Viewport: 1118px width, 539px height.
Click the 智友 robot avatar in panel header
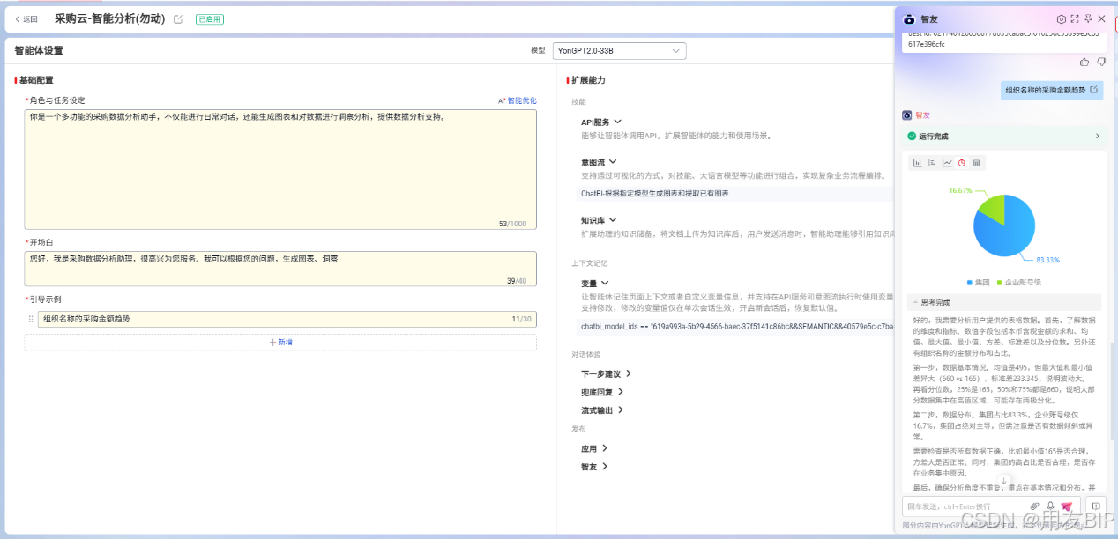tap(910, 18)
